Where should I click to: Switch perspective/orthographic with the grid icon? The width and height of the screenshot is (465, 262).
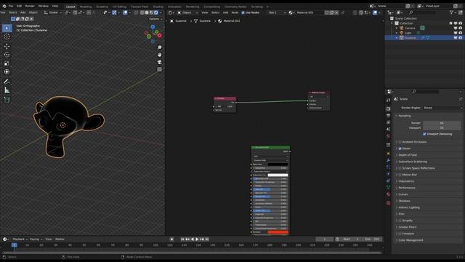click(x=160, y=69)
